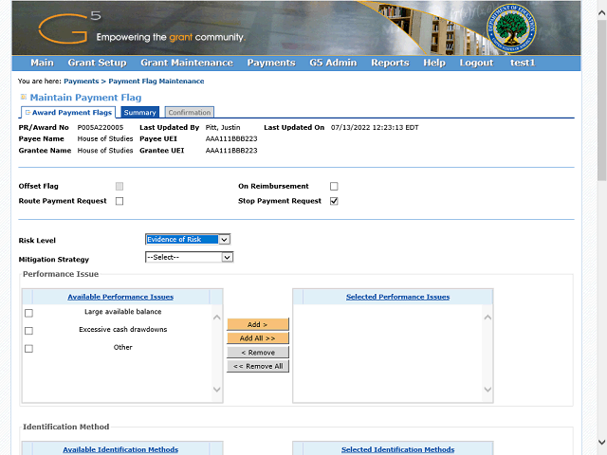
Task: Click the page scrollbar up arrow
Action: pyautogui.click(x=601, y=12)
